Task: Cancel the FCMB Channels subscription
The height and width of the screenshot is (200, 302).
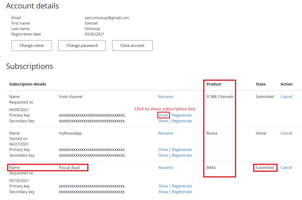Action: [286, 97]
